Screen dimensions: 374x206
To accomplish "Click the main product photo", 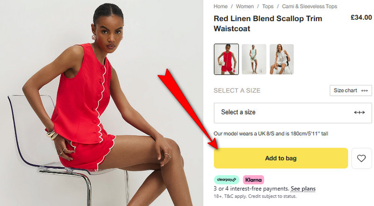I will tap(101, 103).
